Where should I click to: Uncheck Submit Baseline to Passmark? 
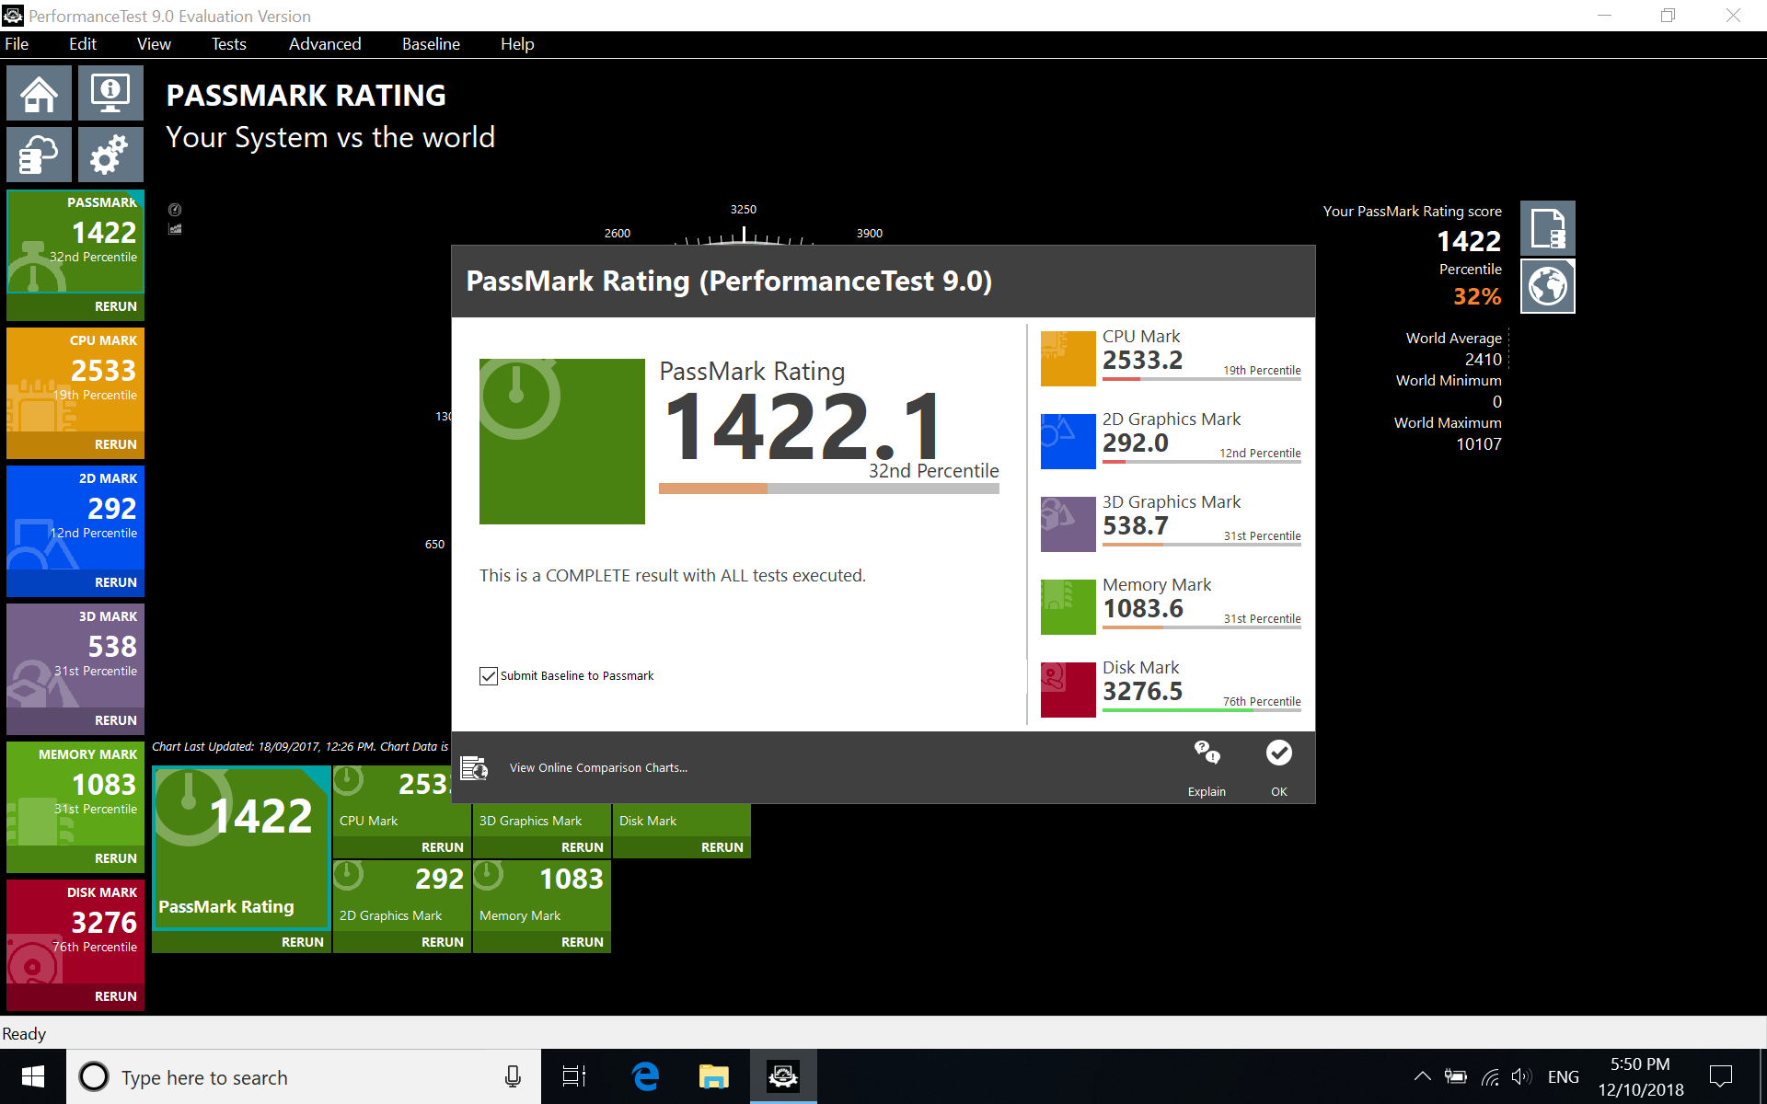click(489, 676)
